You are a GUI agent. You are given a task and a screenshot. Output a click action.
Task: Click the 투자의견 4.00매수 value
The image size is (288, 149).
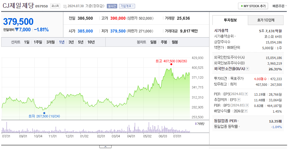(x=260, y=79)
